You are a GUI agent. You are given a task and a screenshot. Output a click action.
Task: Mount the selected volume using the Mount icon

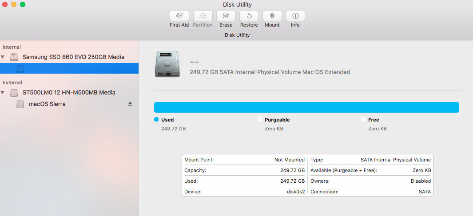coord(272,16)
